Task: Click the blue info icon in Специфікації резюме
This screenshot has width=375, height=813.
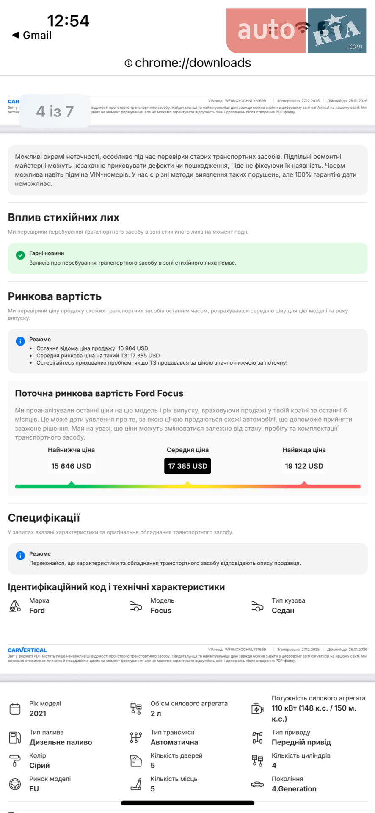Action: tap(20, 556)
